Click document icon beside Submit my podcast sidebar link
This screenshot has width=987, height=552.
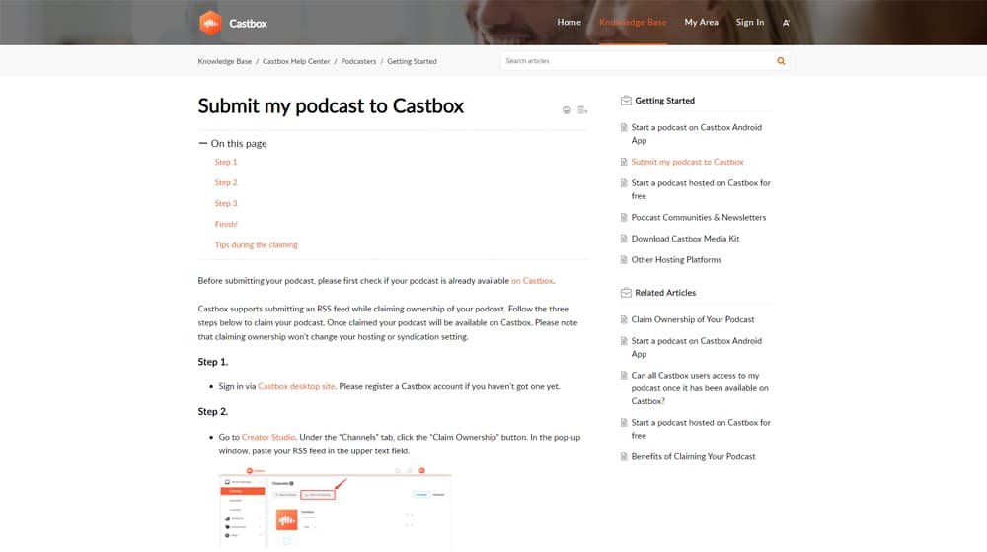pyautogui.click(x=624, y=163)
